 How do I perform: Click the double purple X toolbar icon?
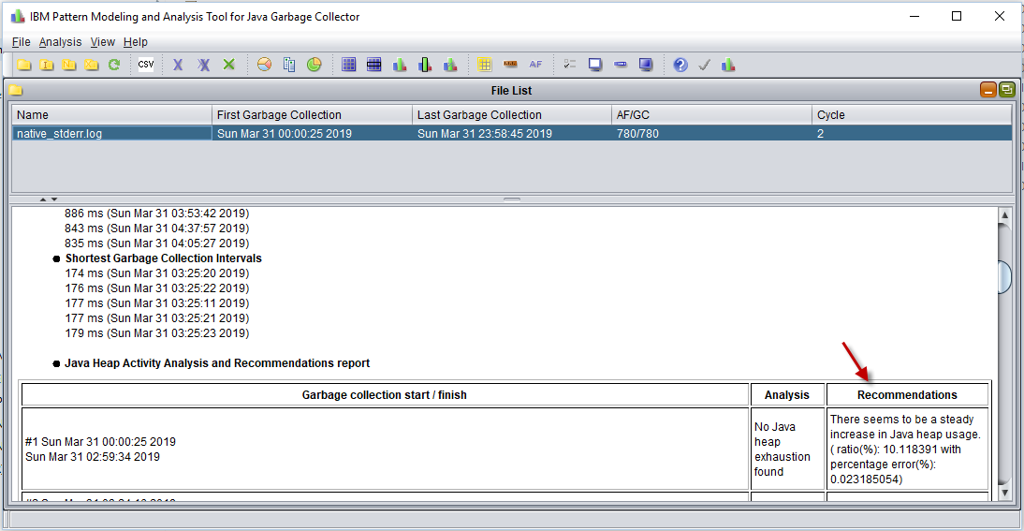click(x=204, y=65)
